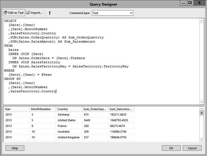Select the France cell
Image resolution: width=207 pixels, height=156 pixels.
click(x=69, y=126)
